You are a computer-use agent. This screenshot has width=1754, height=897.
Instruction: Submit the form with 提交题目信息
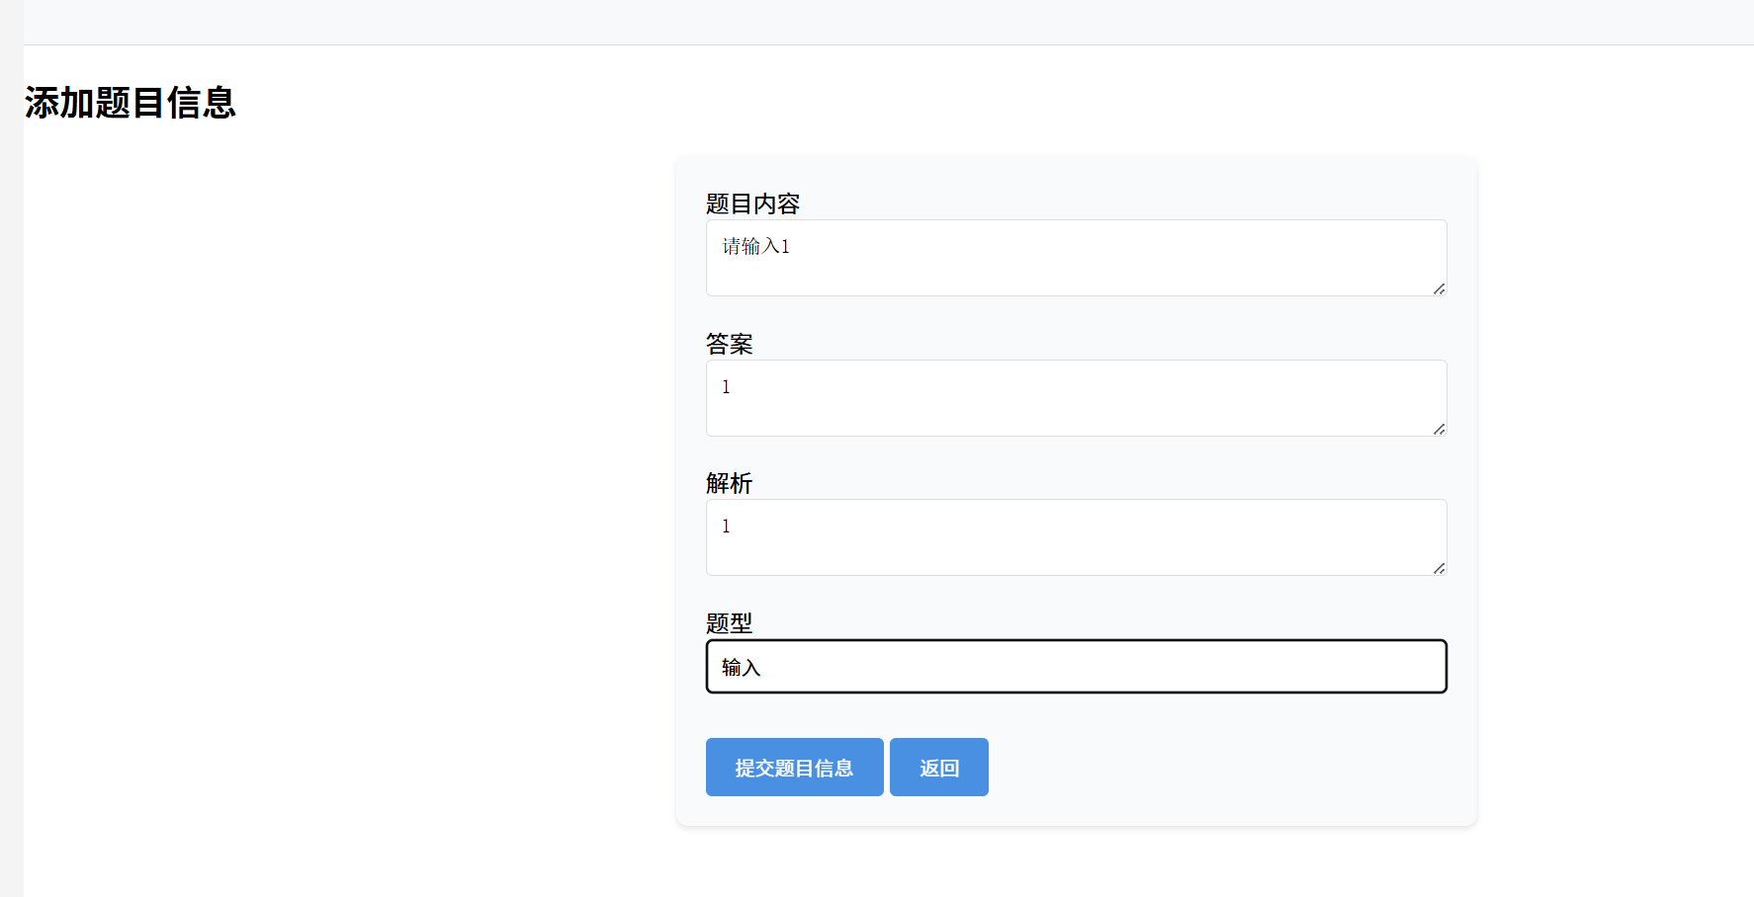[x=794, y=767]
